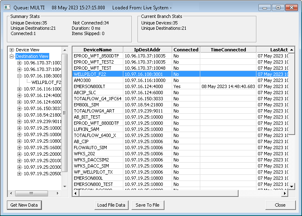Select the WF_WELLPILOT_TX device row

tap(180, 172)
